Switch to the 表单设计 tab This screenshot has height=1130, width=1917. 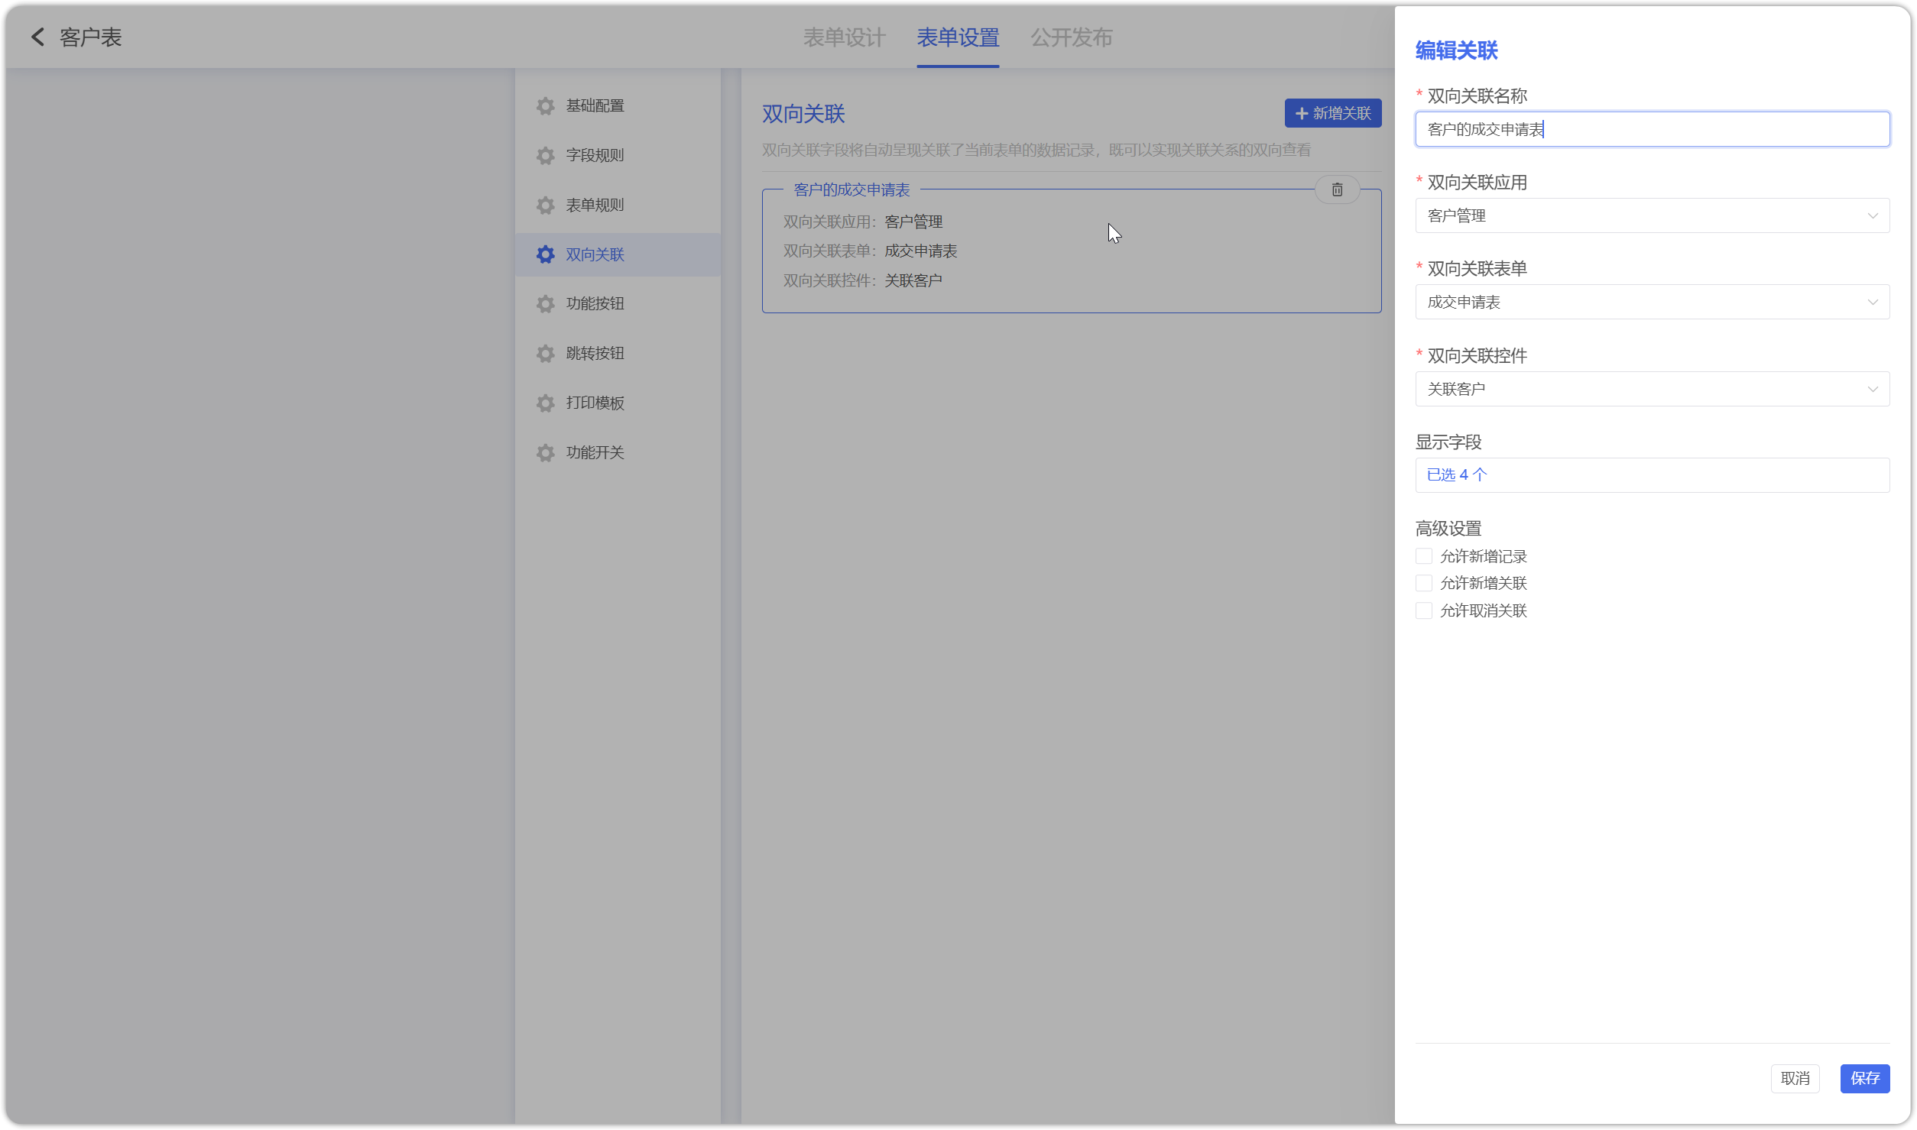(844, 37)
